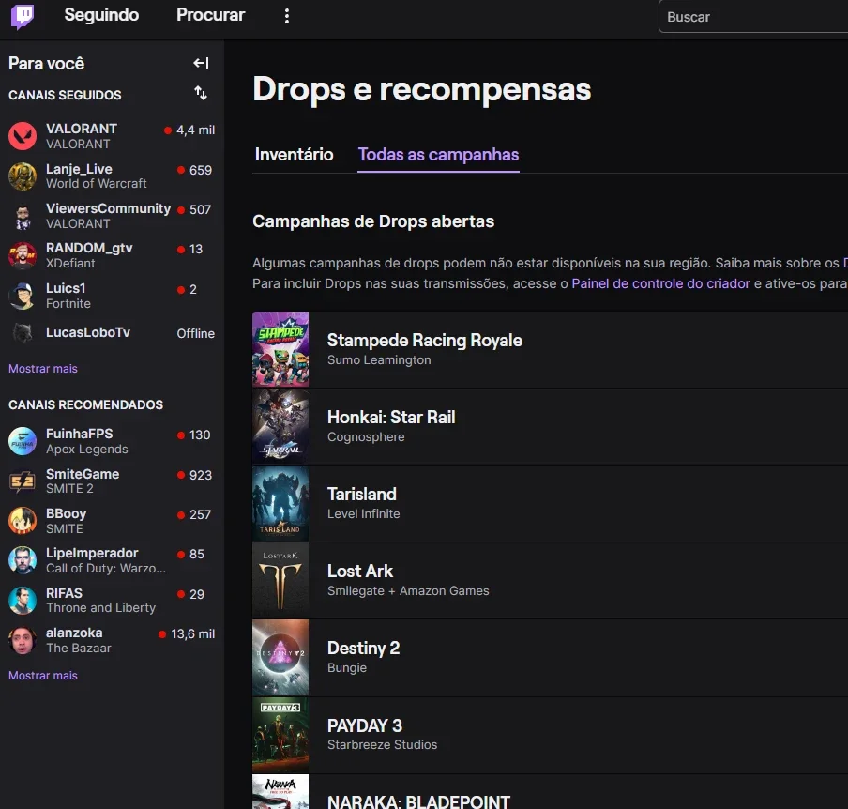This screenshot has height=809, width=848.
Task: Expand the Stampede Racing Royale campaign
Action: [550, 349]
